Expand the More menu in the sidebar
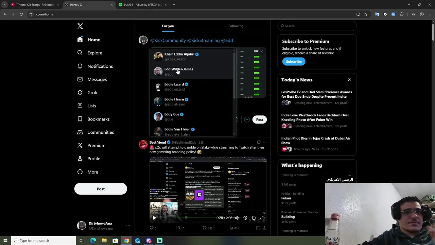The height and width of the screenshot is (245, 435). point(88,172)
